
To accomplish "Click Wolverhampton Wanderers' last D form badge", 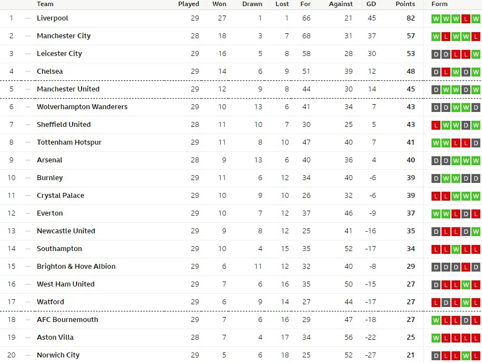I will 476,108.
